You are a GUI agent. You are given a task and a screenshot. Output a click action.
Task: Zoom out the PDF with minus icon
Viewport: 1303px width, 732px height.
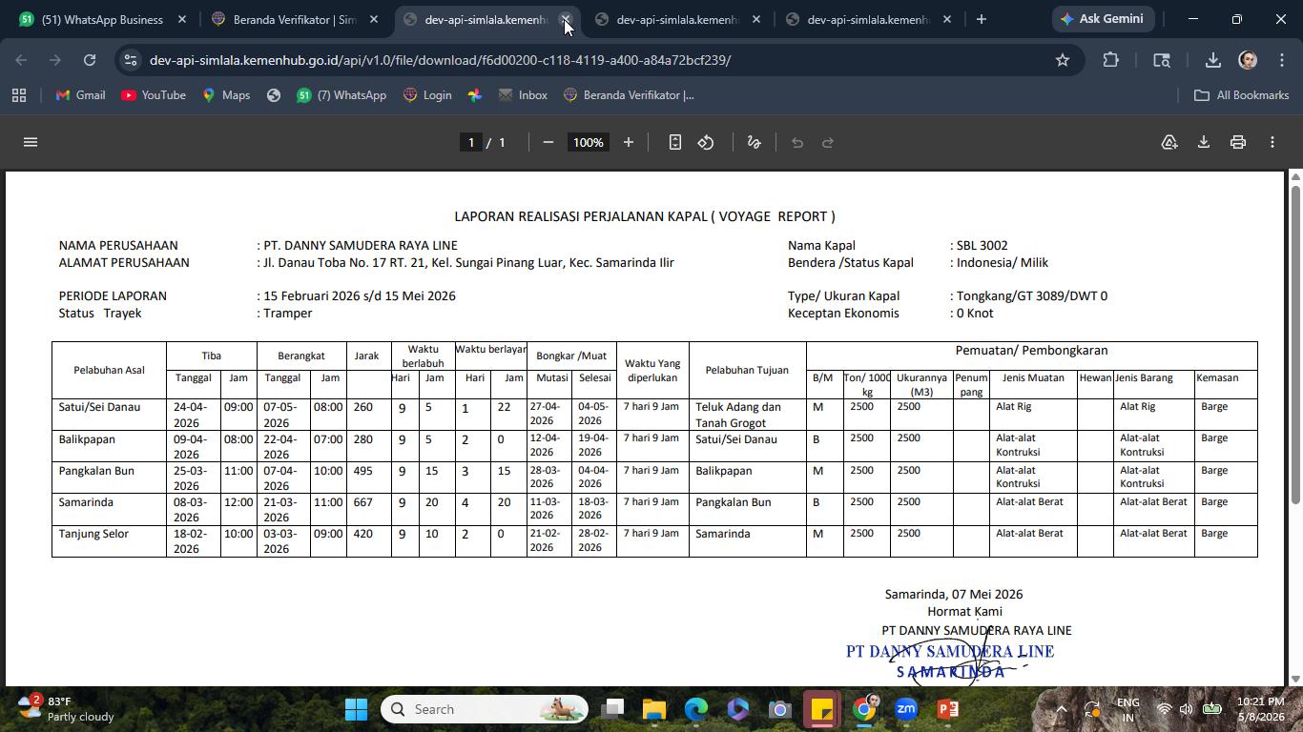(x=548, y=142)
